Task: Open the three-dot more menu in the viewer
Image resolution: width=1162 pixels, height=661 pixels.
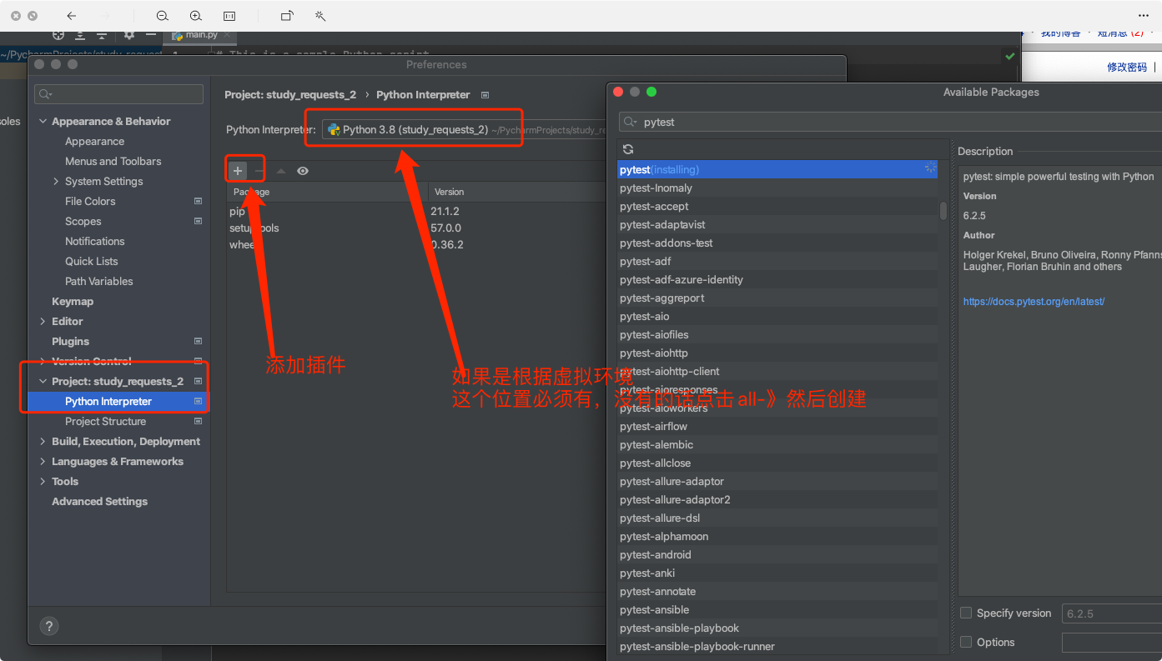Action: (x=1144, y=16)
